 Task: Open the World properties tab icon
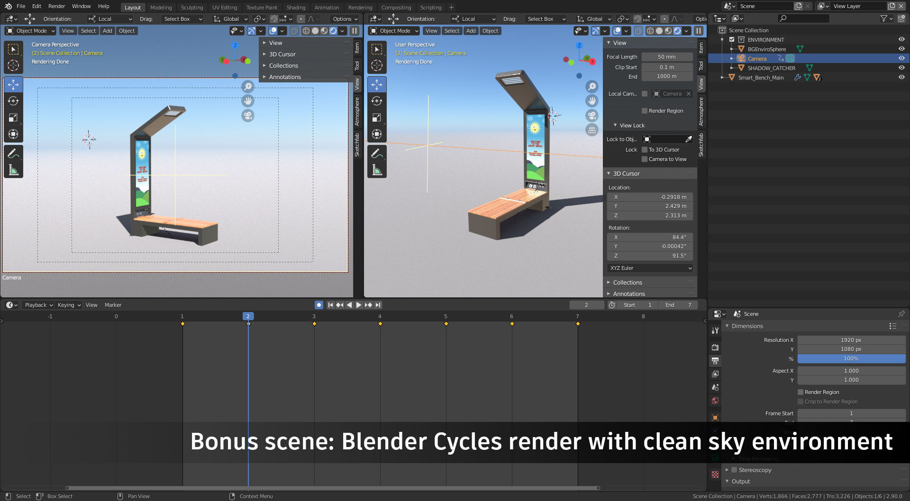(715, 401)
